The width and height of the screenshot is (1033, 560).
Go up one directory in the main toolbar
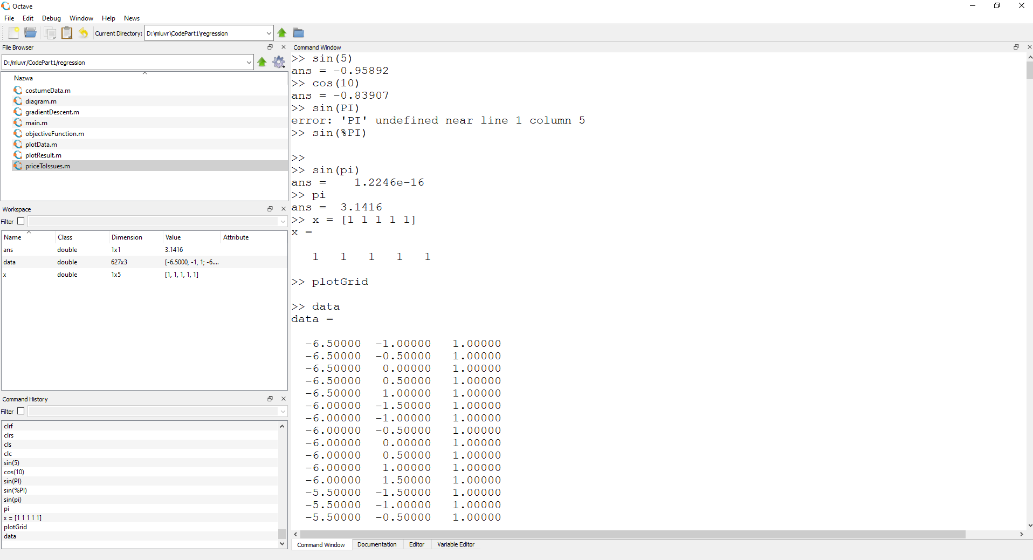pyautogui.click(x=282, y=33)
